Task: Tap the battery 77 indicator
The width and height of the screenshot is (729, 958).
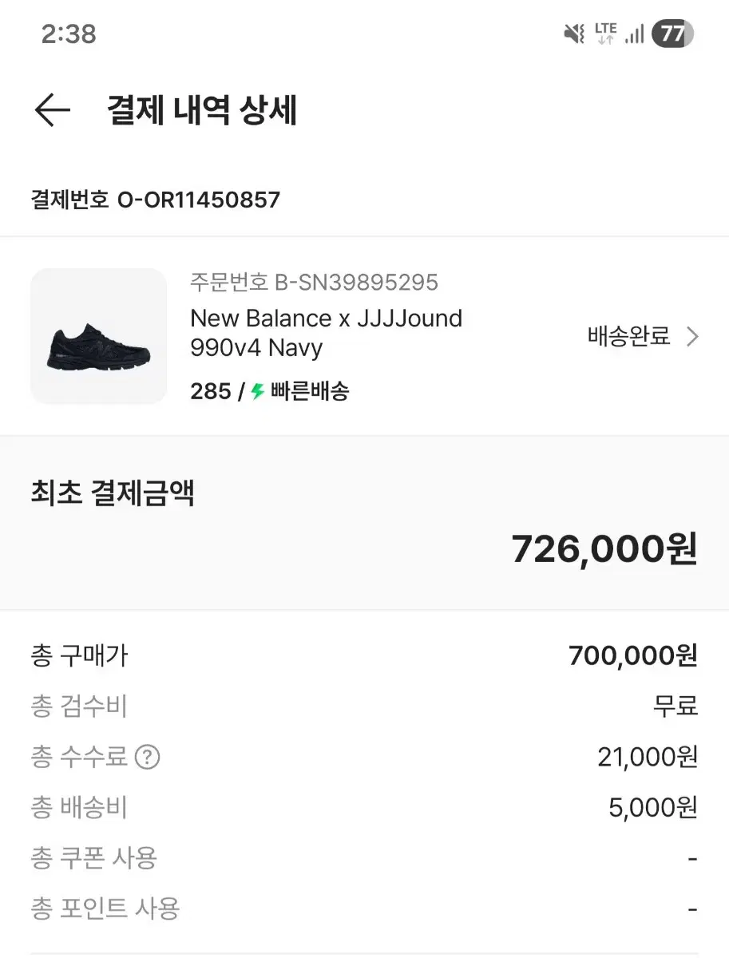Action: tap(672, 34)
